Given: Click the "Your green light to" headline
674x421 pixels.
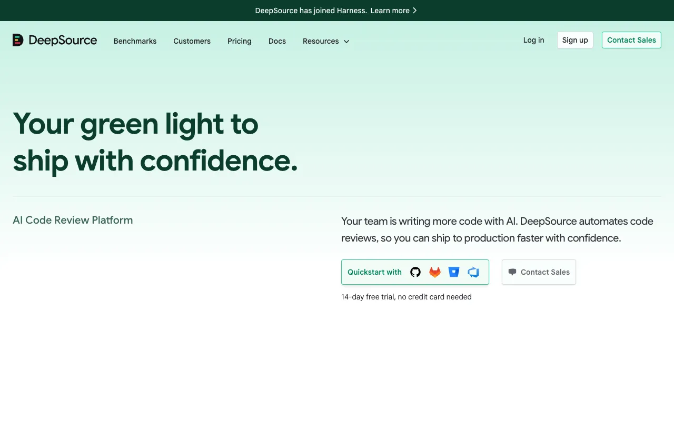Looking at the screenshot, I should point(136,124).
